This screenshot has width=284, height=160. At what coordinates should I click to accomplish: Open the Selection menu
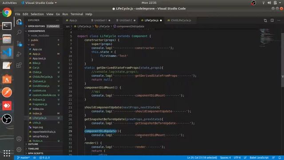tap(37, 14)
